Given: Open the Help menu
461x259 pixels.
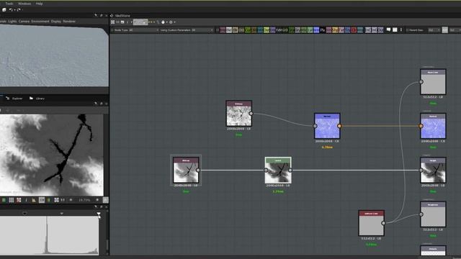Looking at the screenshot, I should 39,4.
